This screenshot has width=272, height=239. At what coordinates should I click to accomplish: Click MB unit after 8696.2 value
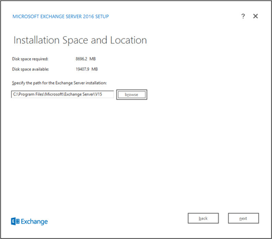(93, 59)
